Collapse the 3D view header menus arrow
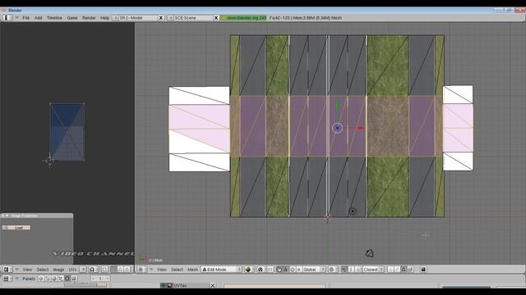 tap(151, 270)
